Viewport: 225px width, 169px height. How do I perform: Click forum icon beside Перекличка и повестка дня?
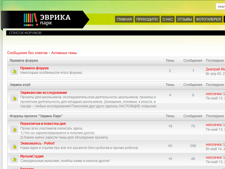tap(14, 129)
